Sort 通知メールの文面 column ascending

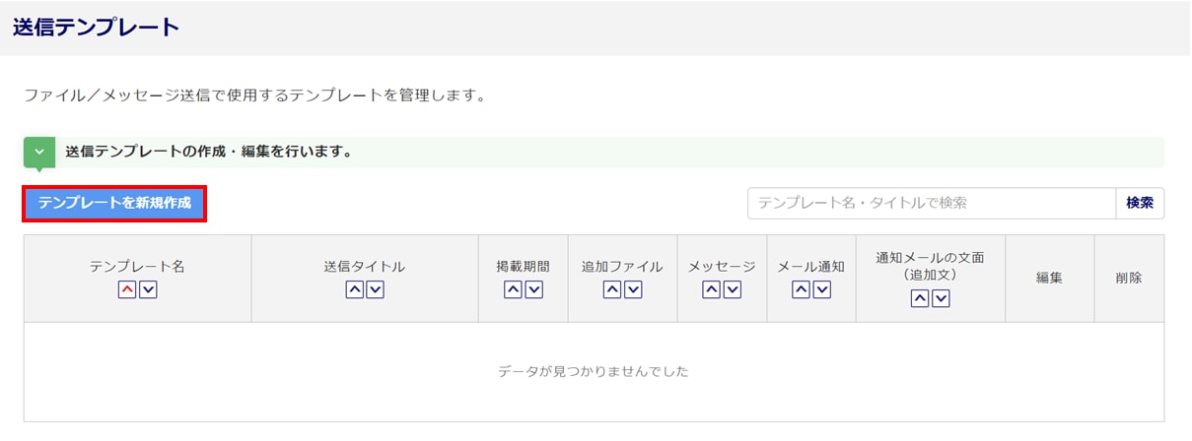[920, 298]
